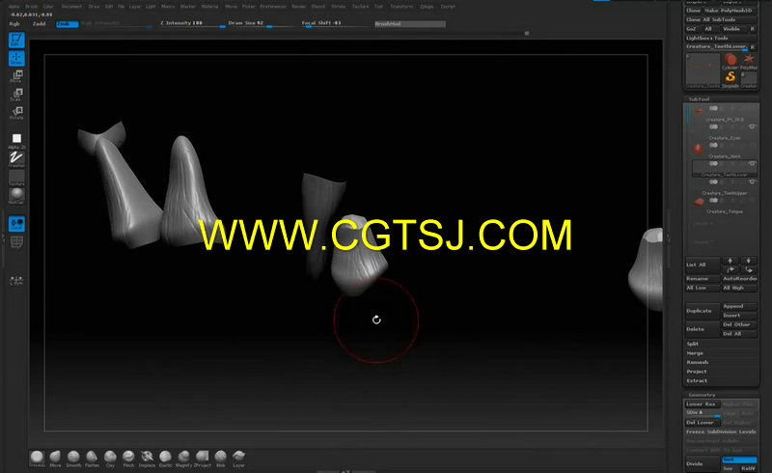Toggle the L.Sym button
The image size is (772, 473).
[16, 280]
